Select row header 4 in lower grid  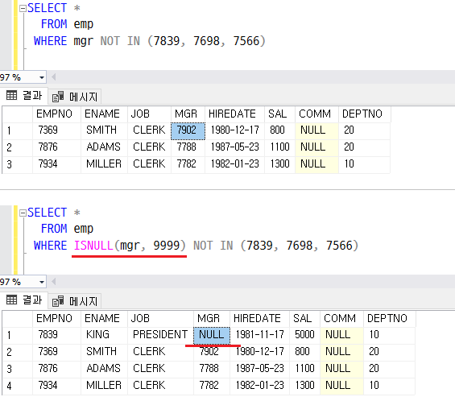click(18, 387)
